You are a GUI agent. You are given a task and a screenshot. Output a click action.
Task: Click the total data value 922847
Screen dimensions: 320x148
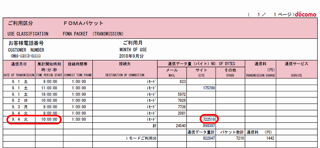tap(208, 138)
